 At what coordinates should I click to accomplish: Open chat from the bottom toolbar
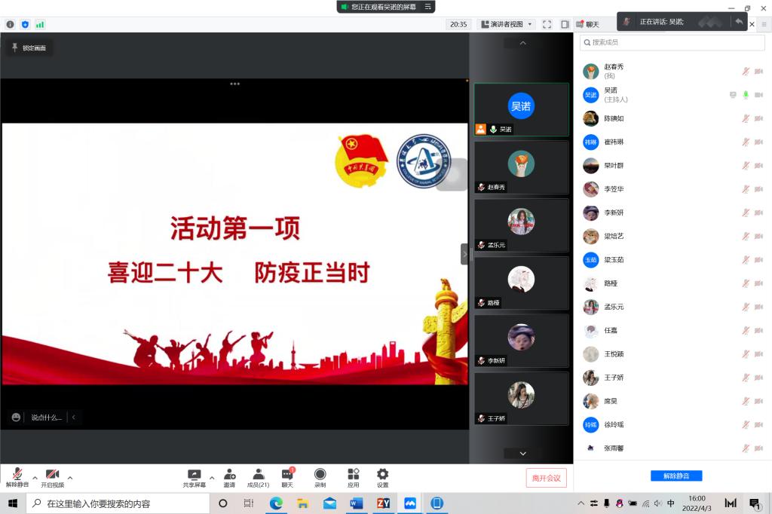point(287,476)
